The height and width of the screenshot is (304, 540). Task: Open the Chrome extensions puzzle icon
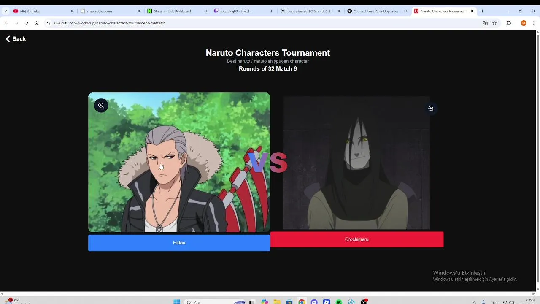pyautogui.click(x=508, y=23)
